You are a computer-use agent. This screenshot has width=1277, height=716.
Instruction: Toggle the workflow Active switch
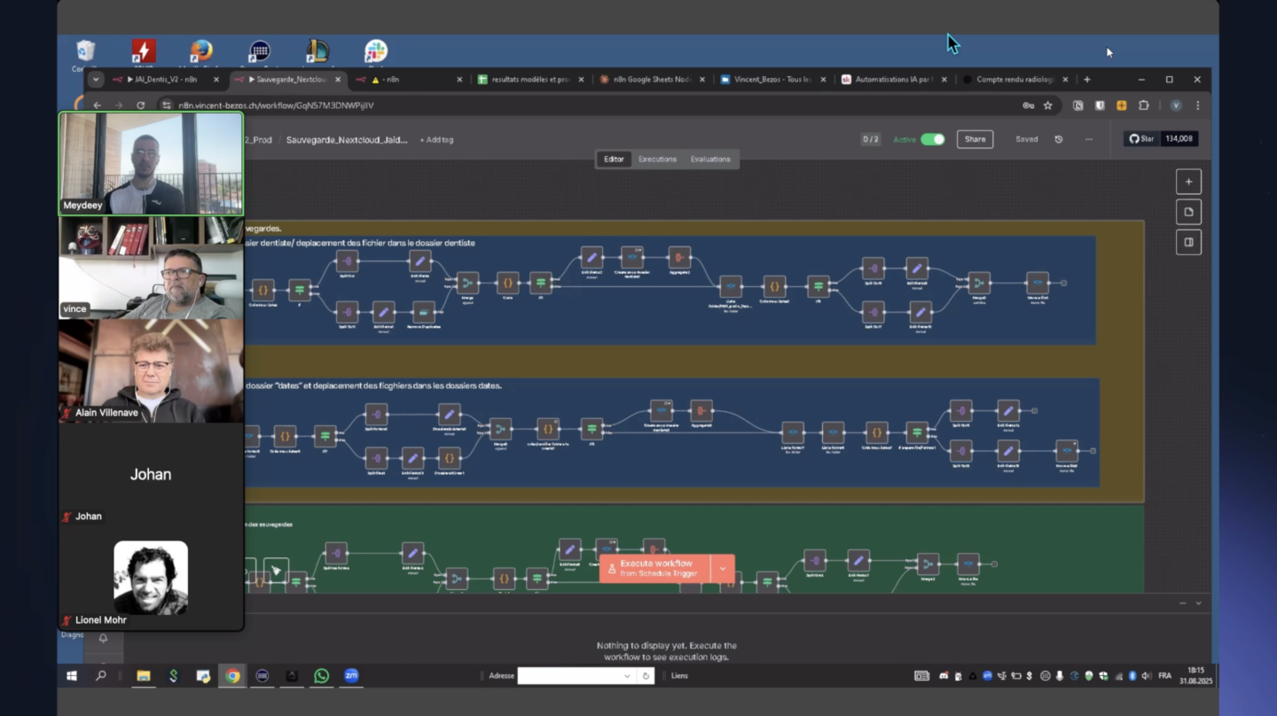click(932, 139)
